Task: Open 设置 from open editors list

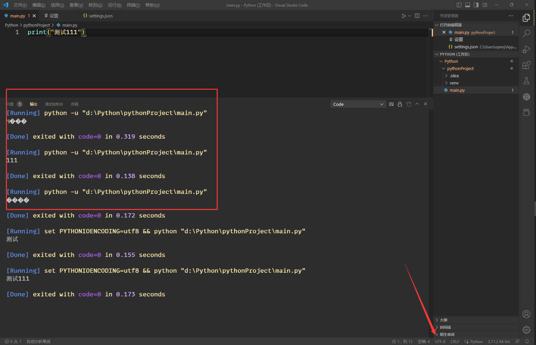Action: click(x=476, y=40)
